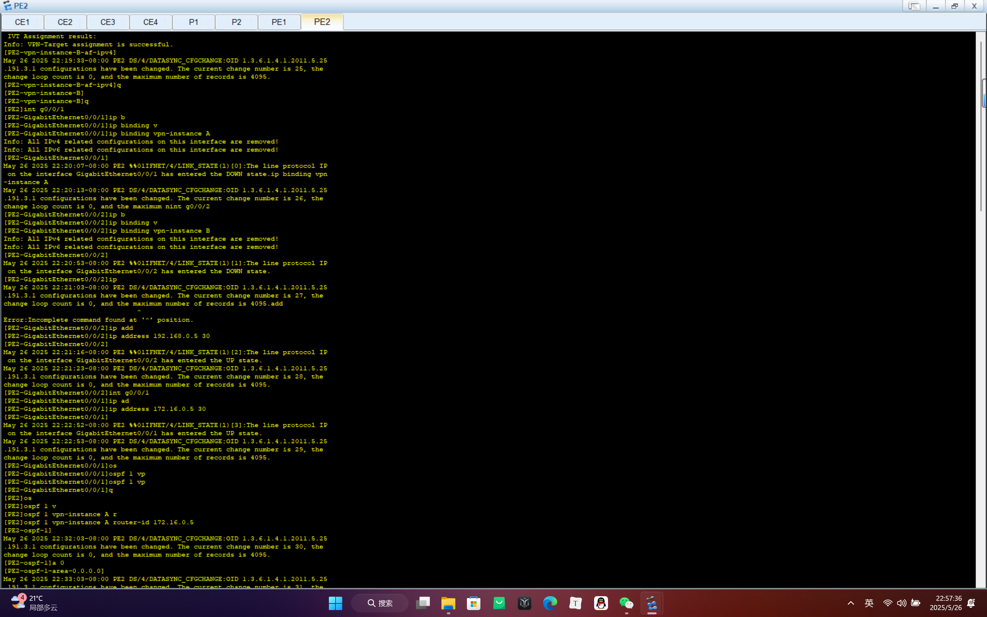Open WeChat from taskbar
Screen dimensions: 987x617
(x=626, y=603)
